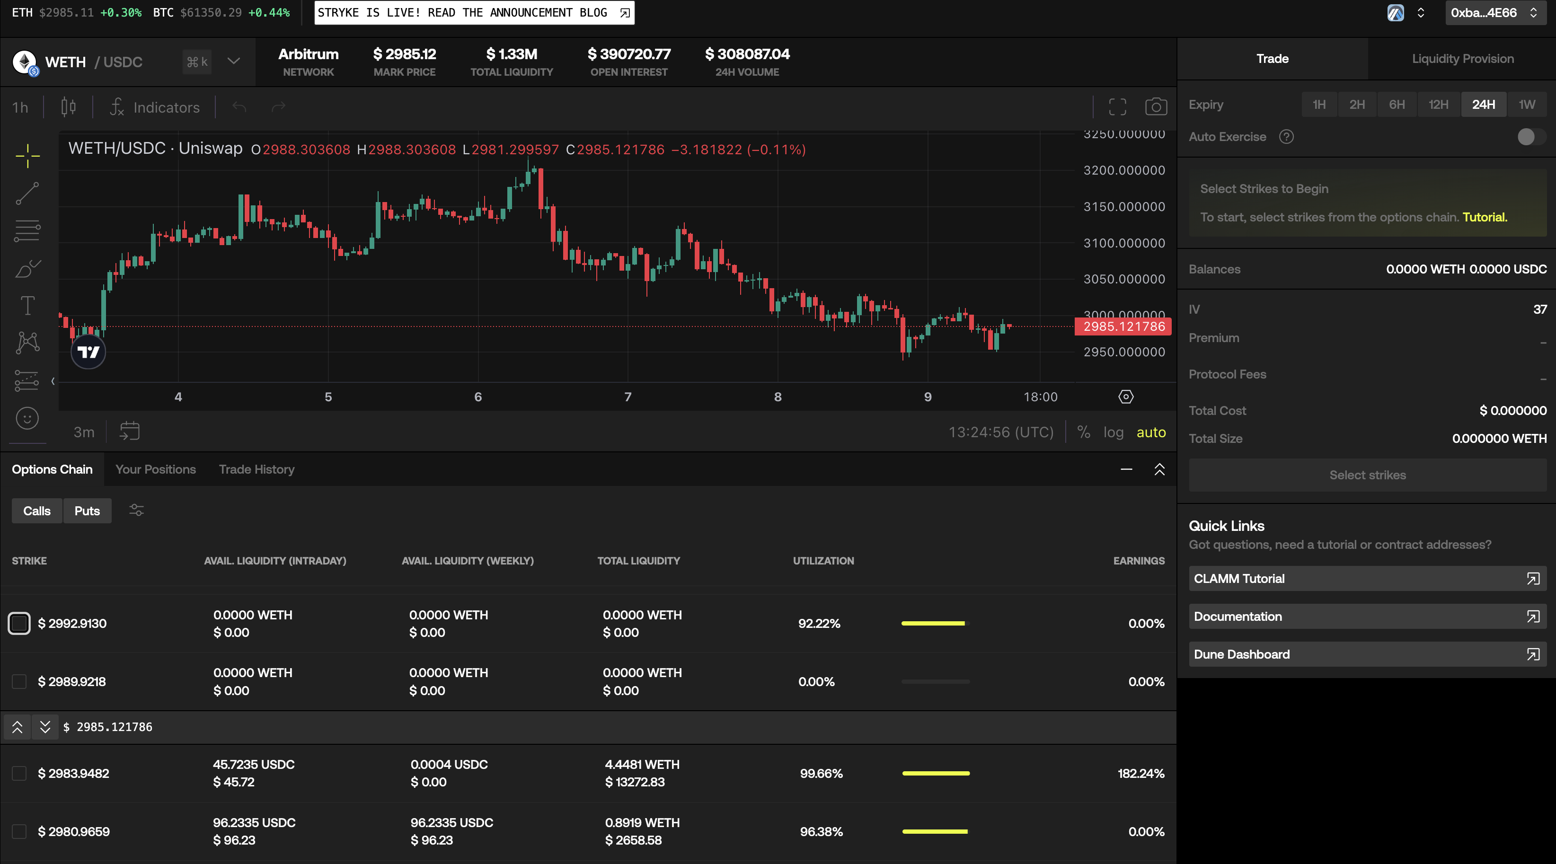Click the TradingView logo on chart
Screen dimensions: 1556x864
[88, 352]
